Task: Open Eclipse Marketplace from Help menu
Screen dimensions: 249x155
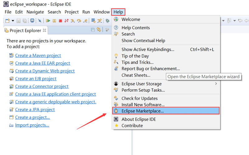Action: (166, 111)
